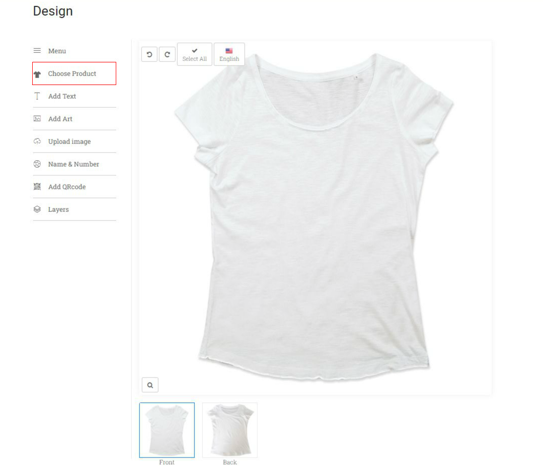Open Name & Number settings
Screen dimensions: 543x466
pyautogui.click(x=74, y=164)
